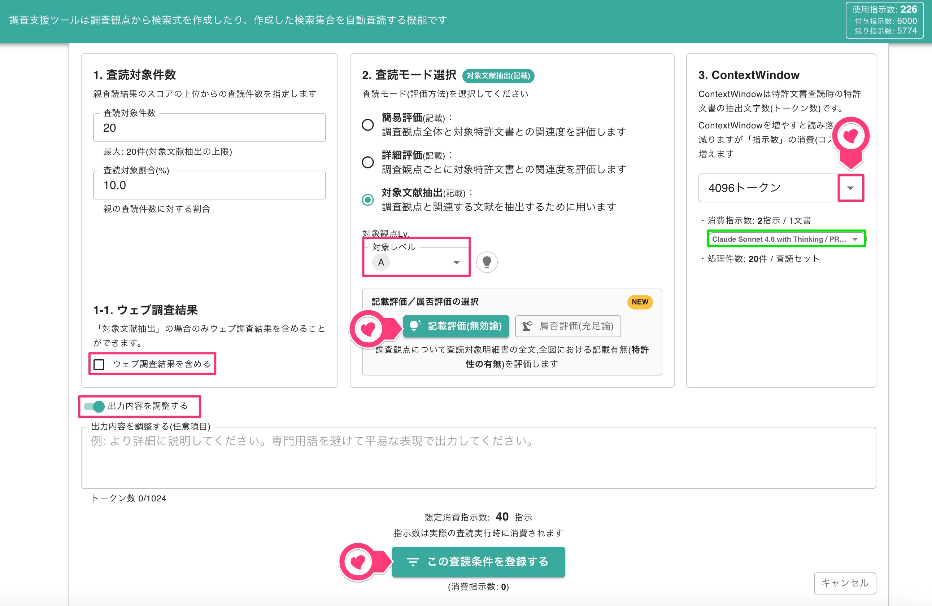Select the 詳細評価(記載) radio button
The width and height of the screenshot is (932, 606).
coord(368,162)
